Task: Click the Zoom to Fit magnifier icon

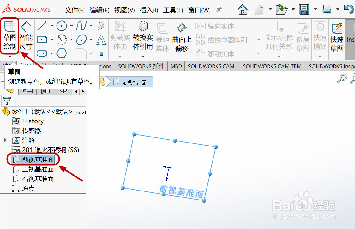Action: click(342, 79)
